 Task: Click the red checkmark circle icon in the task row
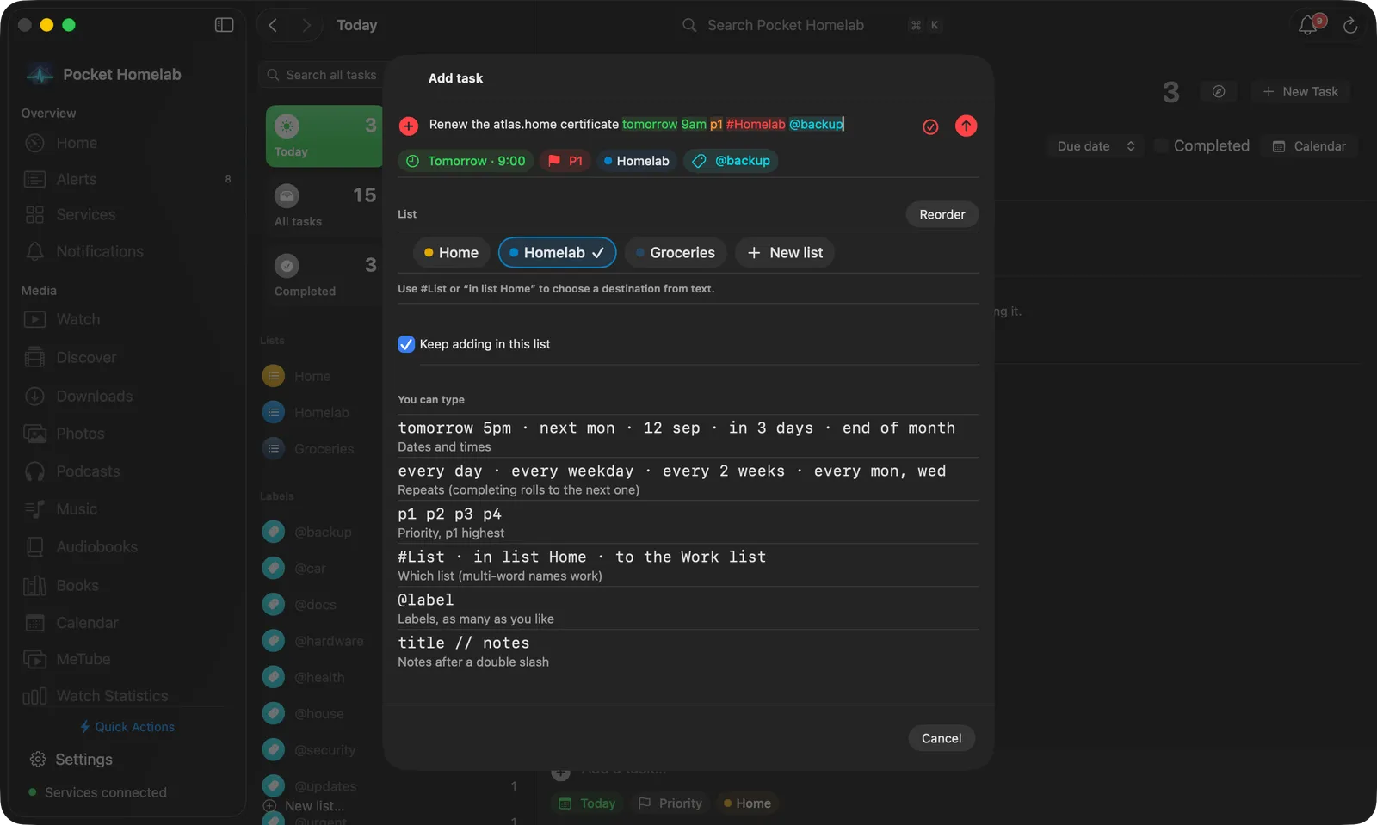(x=930, y=126)
